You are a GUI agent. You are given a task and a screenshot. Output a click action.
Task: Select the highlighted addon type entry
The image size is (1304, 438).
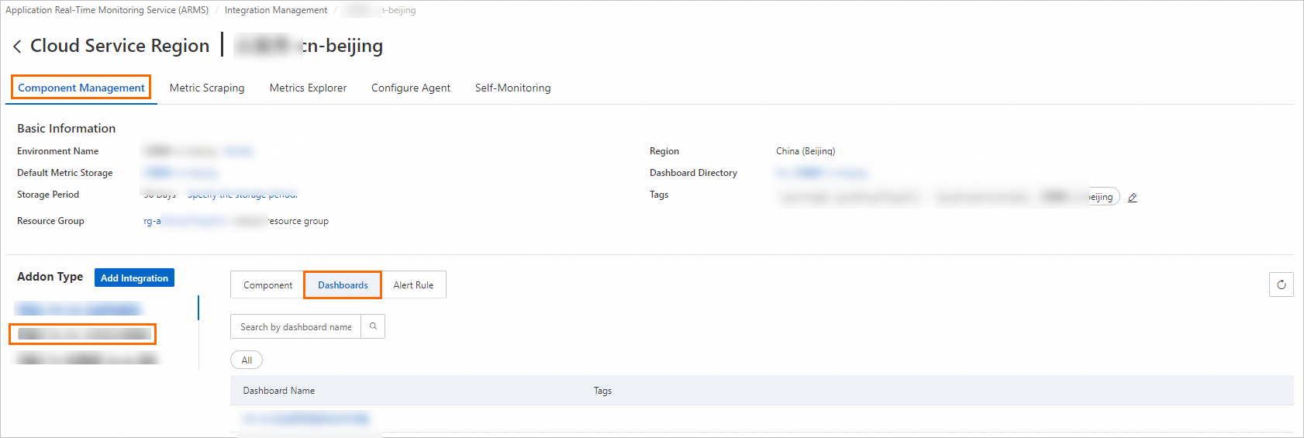click(x=83, y=334)
